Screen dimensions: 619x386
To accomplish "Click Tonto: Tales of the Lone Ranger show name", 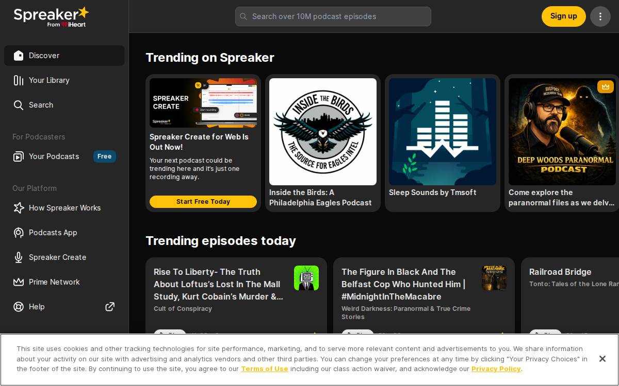I will (x=574, y=284).
